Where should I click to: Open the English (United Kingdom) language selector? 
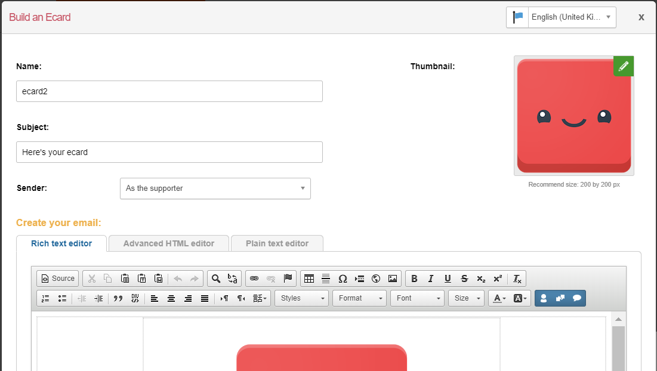coord(571,17)
